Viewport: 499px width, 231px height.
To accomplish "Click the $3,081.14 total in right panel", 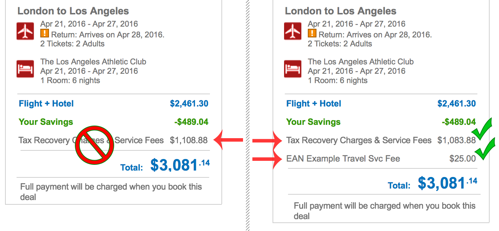I will (x=448, y=183).
